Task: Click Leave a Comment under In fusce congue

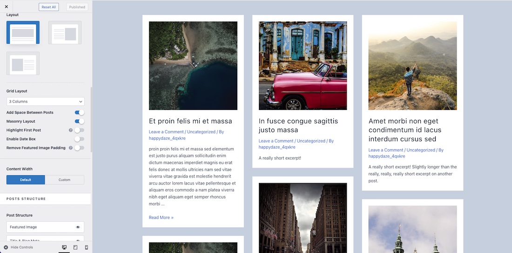Action: 276,141
